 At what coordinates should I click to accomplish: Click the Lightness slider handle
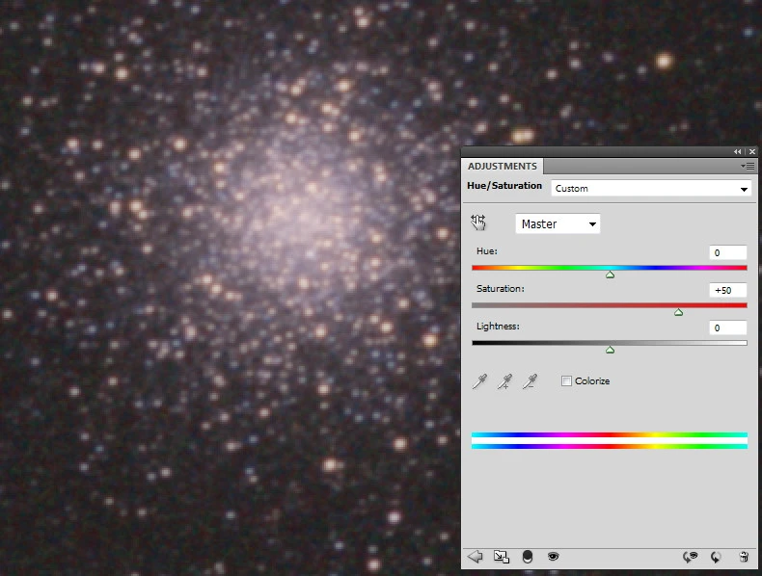(611, 350)
